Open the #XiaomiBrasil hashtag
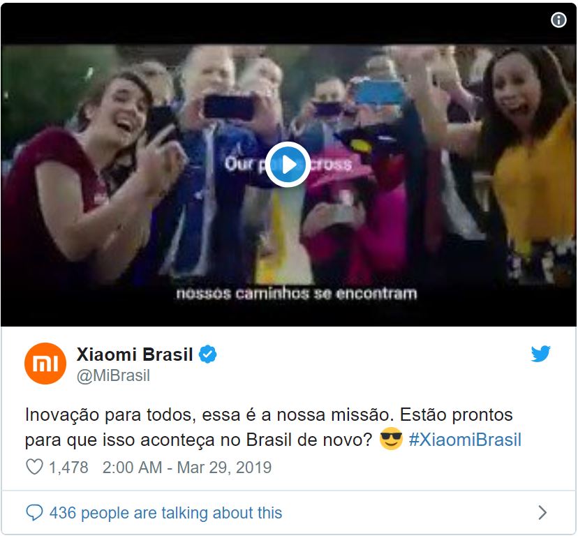578x538 pixels. (465, 440)
